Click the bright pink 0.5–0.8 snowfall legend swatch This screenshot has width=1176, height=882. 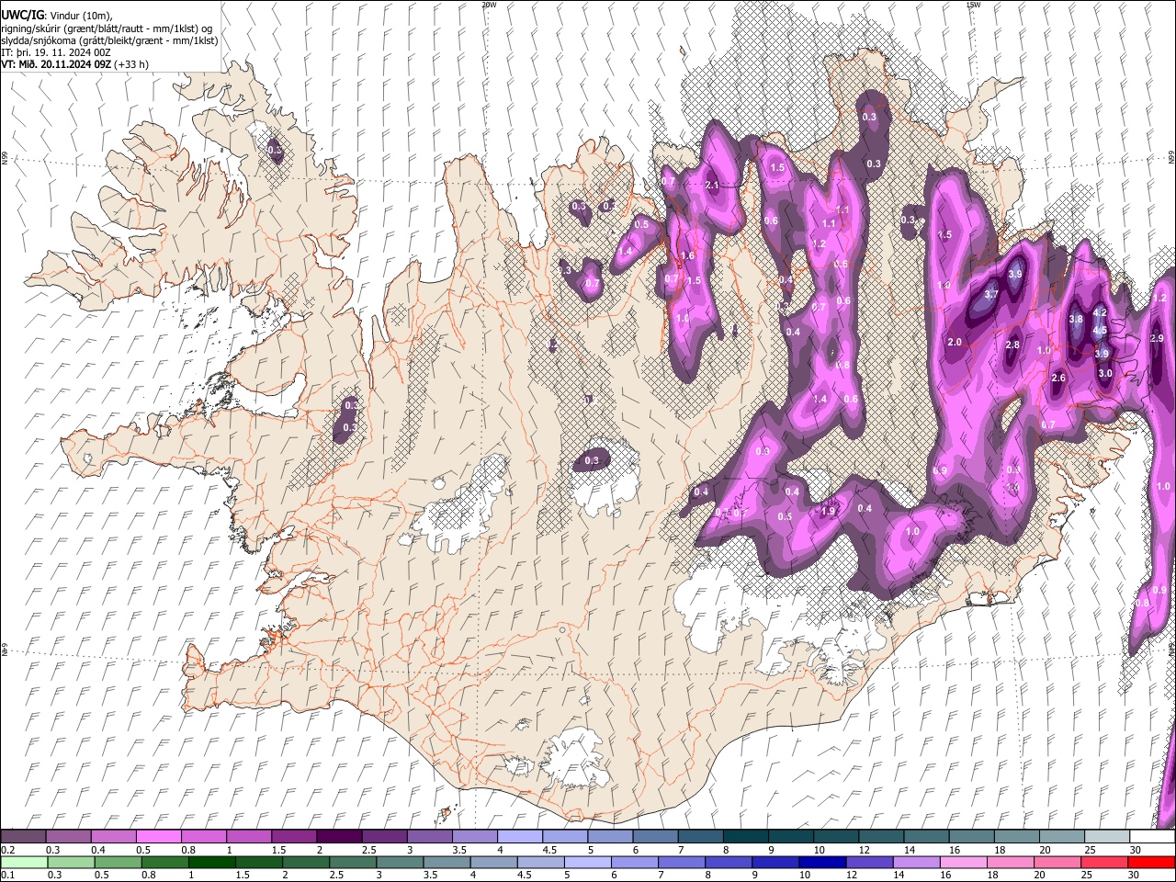pos(158,836)
